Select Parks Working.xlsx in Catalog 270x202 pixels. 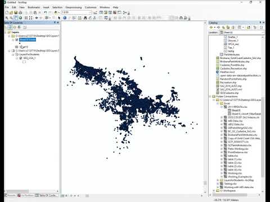pyautogui.click(x=238, y=149)
